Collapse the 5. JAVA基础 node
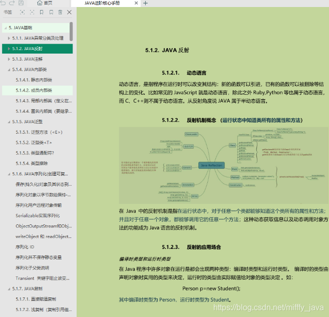 [x=6, y=28]
